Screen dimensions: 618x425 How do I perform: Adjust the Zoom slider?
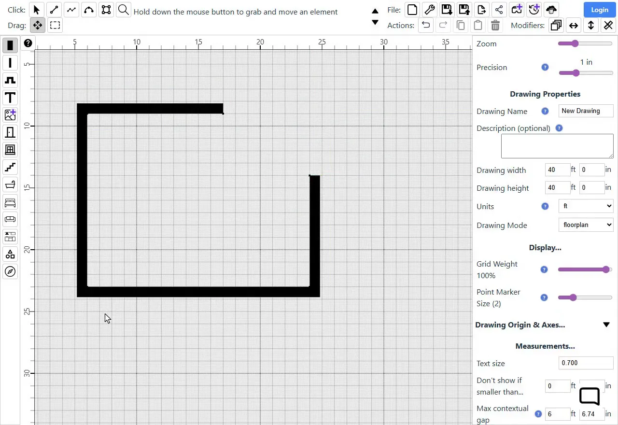point(585,43)
